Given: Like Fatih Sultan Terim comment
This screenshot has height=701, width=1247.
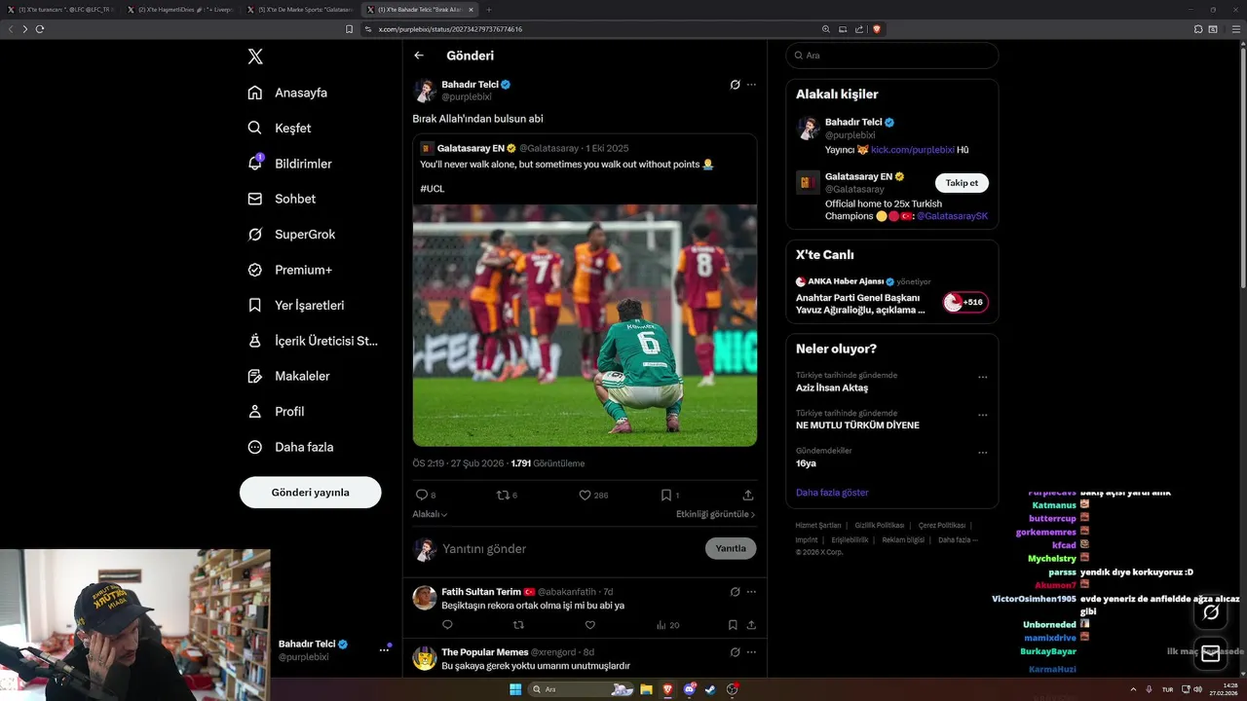Looking at the screenshot, I should (589, 625).
